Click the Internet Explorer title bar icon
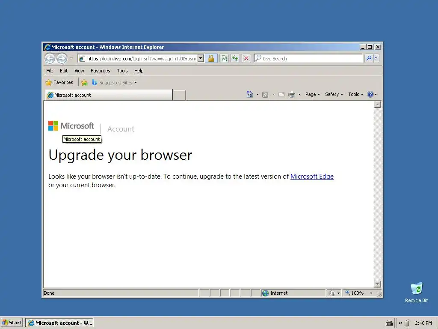The width and height of the screenshot is (438, 329). pos(47,47)
